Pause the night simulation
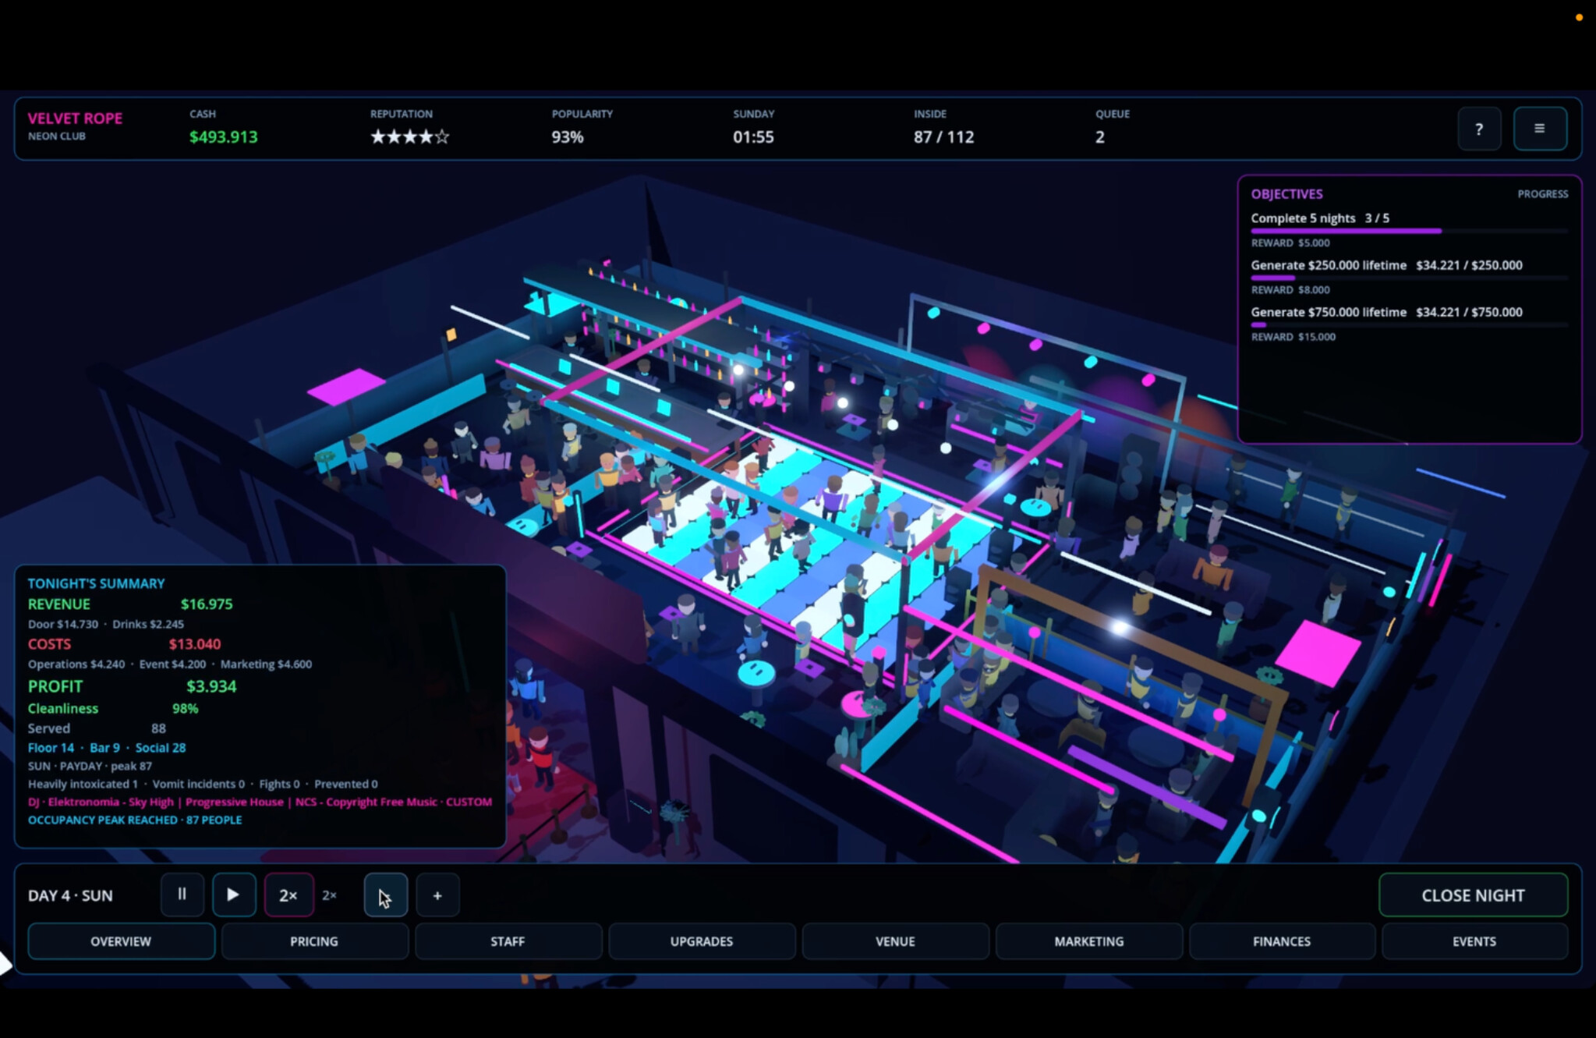Screen dimensions: 1596x1038 [182, 895]
